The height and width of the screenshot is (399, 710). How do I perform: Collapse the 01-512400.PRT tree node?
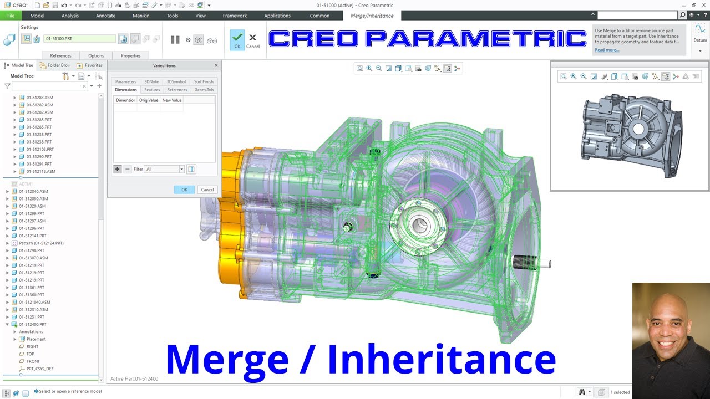[x=7, y=324]
